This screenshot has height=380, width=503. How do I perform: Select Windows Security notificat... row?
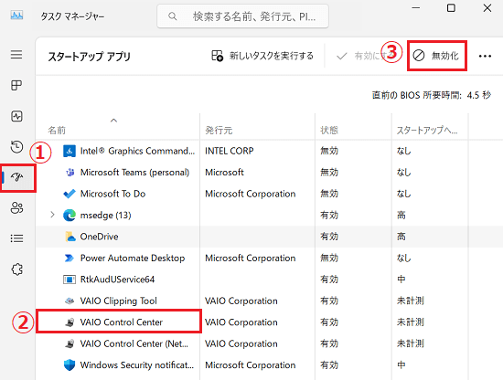[x=269, y=365]
